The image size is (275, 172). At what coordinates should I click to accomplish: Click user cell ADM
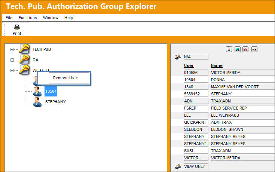(x=196, y=101)
